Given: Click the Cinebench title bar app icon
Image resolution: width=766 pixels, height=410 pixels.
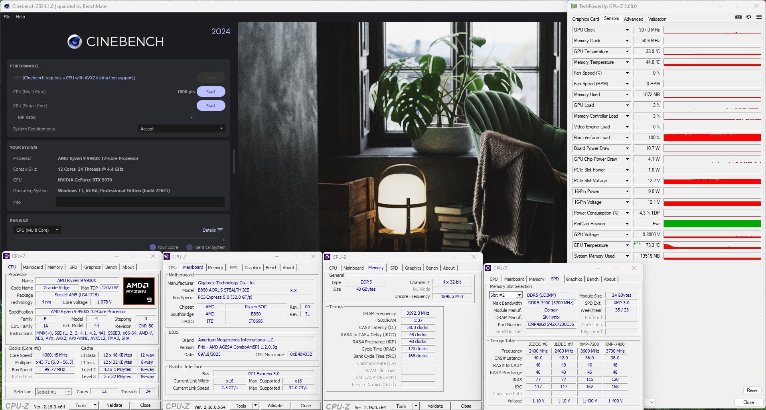Looking at the screenshot, I should [7, 6].
